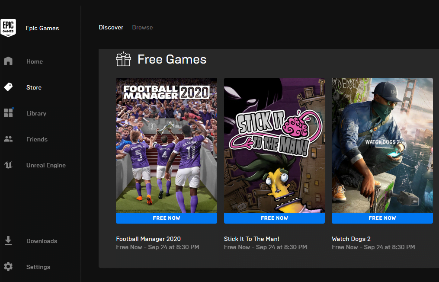Click Free Now under Football Manager 2020

pyautogui.click(x=167, y=218)
